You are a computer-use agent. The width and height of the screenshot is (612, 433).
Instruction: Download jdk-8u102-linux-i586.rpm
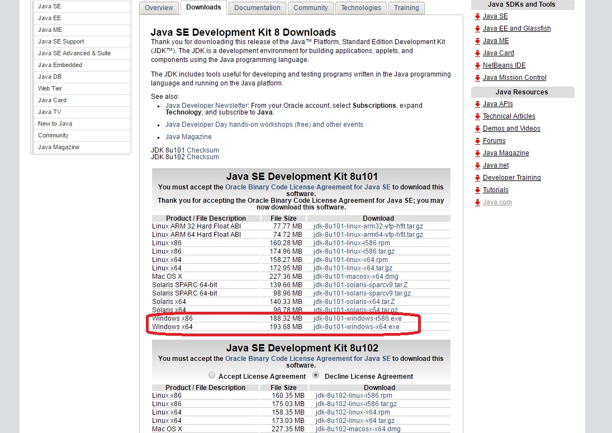(x=354, y=396)
